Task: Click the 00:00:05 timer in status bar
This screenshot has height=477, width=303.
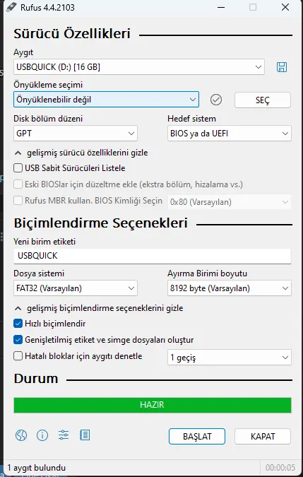Action: 280,468
